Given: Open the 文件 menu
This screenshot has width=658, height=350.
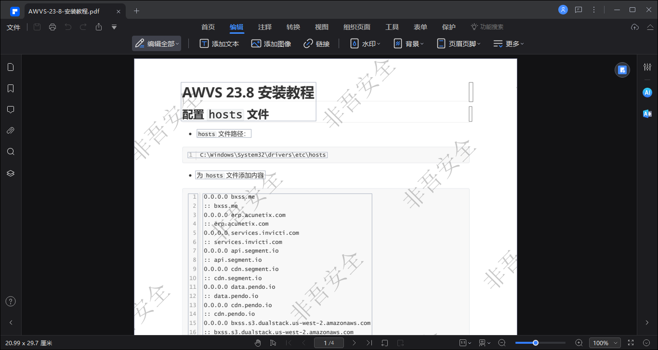Looking at the screenshot, I should pyautogui.click(x=13, y=27).
